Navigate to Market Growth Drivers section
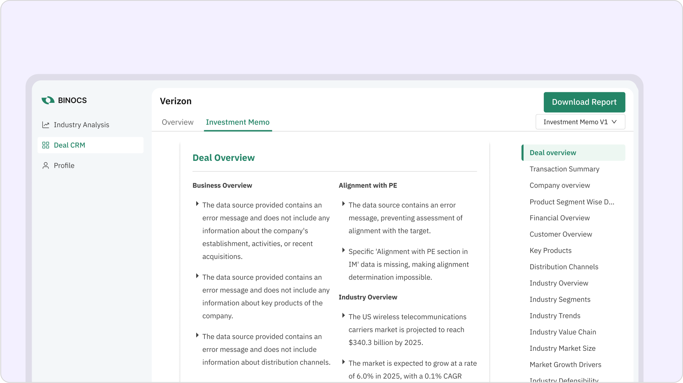This screenshot has height=383, width=683. [565, 365]
